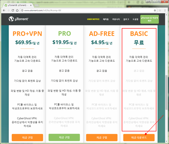Click the PRO+VPN plan heading
The width and height of the screenshot is (169, 144).
(x=27, y=34)
